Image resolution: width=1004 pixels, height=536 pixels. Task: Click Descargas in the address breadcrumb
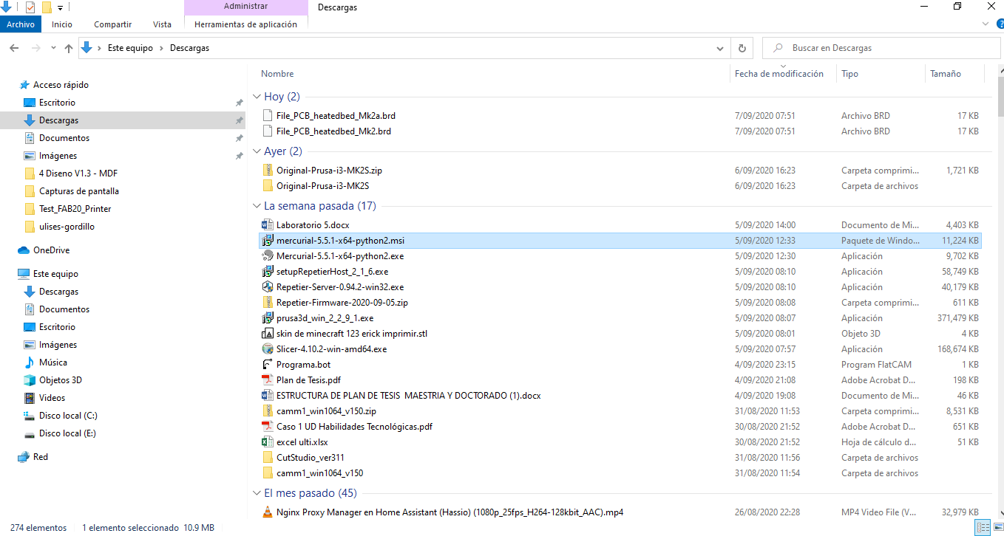[x=189, y=48]
